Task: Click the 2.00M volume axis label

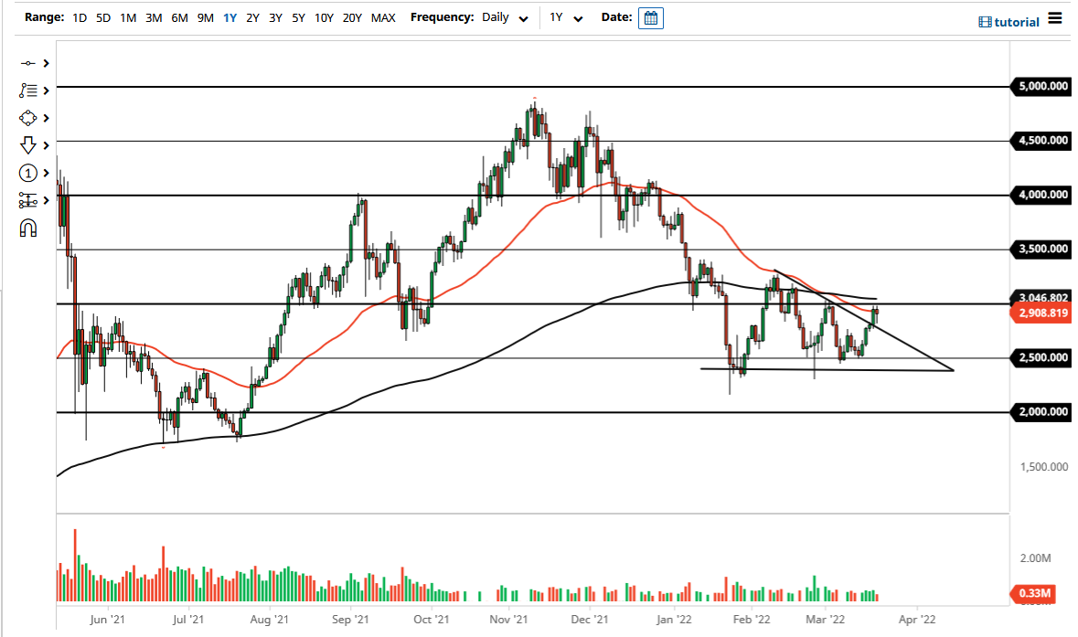Action: [x=1035, y=558]
